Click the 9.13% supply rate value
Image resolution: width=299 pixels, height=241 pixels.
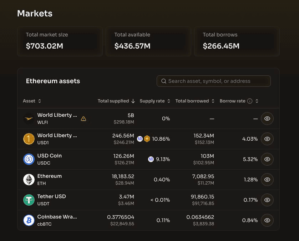point(163,159)
